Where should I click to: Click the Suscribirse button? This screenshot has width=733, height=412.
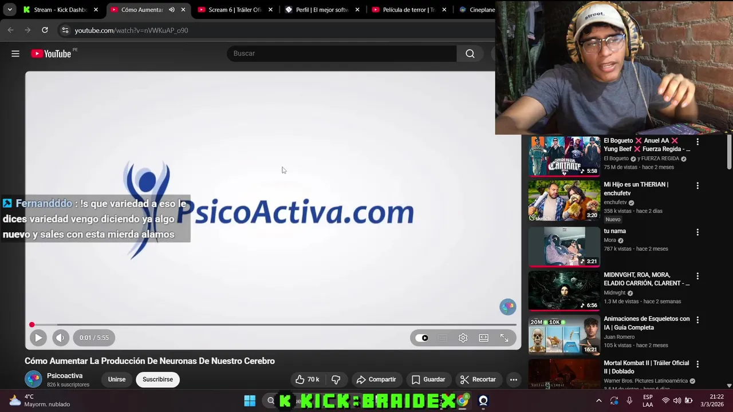click(157, 379)
